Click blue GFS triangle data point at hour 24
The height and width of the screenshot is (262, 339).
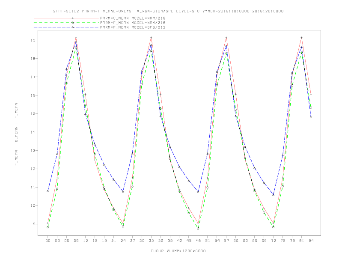pyautogui.click(x=123, y=191)
